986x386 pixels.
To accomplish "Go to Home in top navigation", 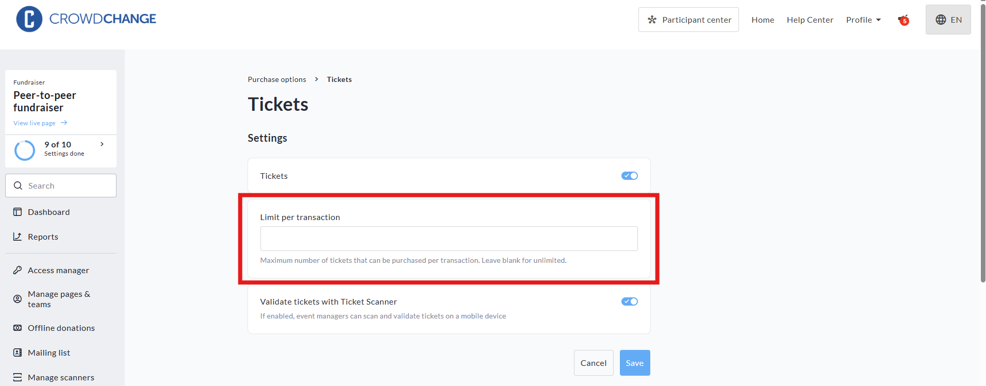I will [762, 20].
